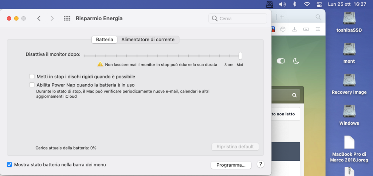This screenshot has width=373, height=176.
Task: Click the disk icon in menu bar
Action: point(270,4)
